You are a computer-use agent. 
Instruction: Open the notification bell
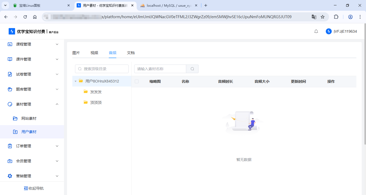click(x=316, y=31)
